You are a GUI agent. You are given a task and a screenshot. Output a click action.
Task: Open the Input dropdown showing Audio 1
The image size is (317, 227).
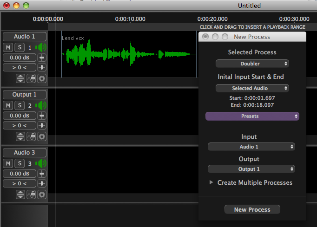pos(251,147)
